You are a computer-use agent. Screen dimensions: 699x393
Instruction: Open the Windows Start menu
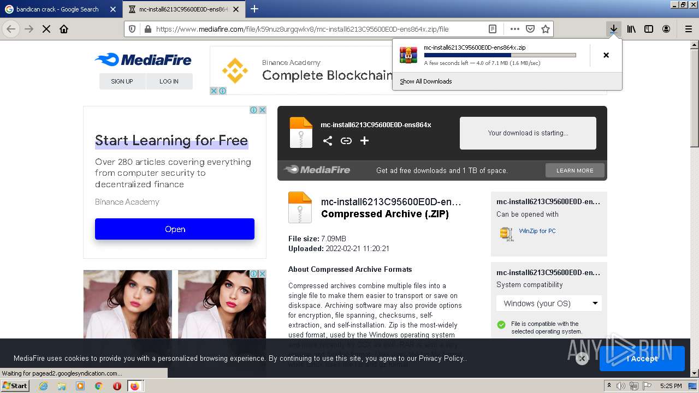click(15, 385)
